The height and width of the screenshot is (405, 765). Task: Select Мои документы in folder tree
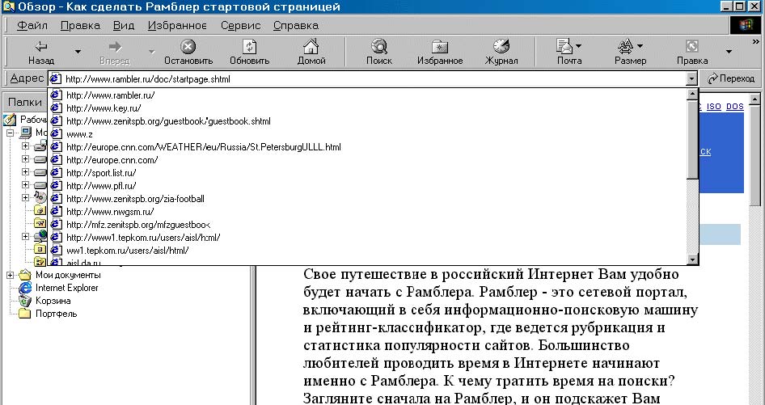point(68,275)
